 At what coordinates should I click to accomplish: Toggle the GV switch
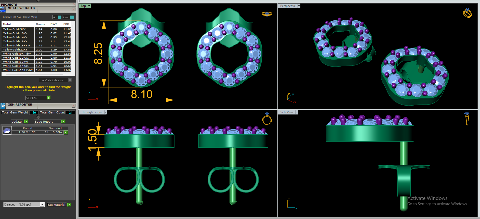(57, 17)
